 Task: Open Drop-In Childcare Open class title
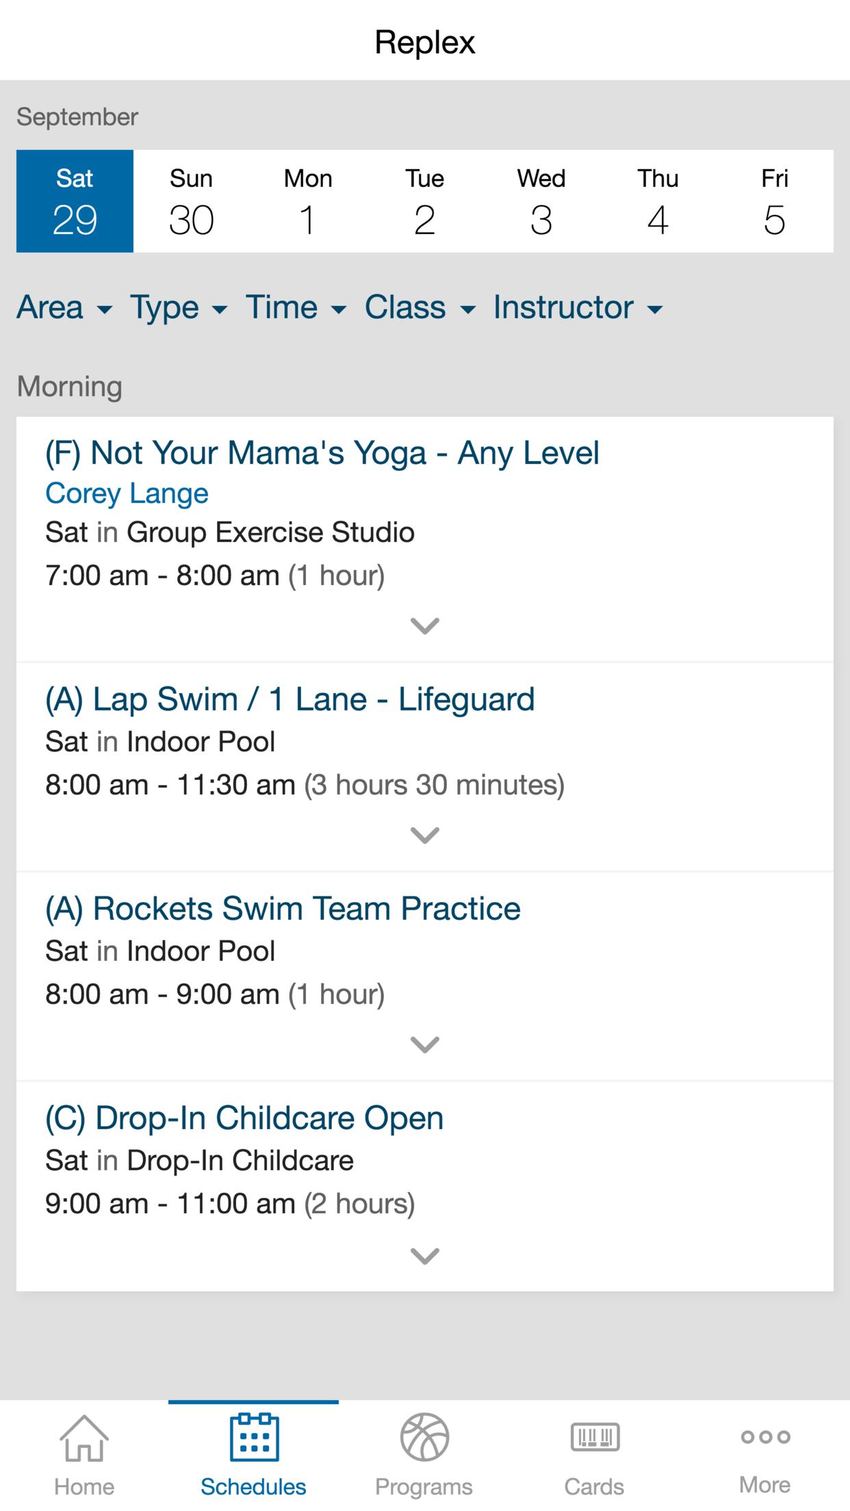[x=244, y=1118]
